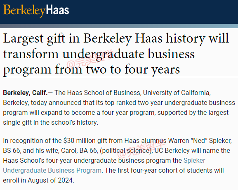Click the dark navy header bar

(x=119, y=12)
